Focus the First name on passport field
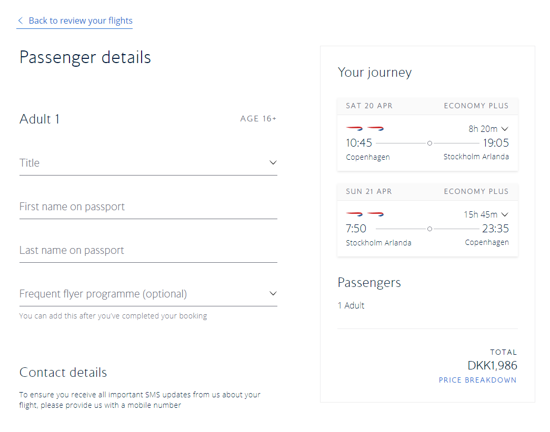 click(x=148, y=207)
